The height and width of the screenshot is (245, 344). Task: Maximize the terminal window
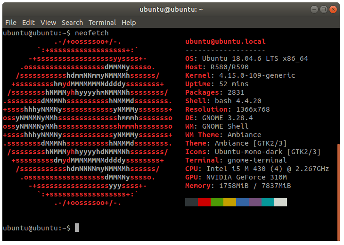[x=324, y=9]
